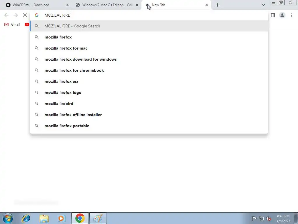
Task: Close the Windows 7 Mac Os Edition tab
Action: 137,5
